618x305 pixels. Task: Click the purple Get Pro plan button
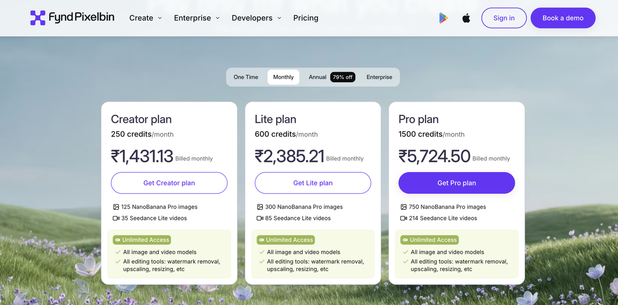point(457,183)
